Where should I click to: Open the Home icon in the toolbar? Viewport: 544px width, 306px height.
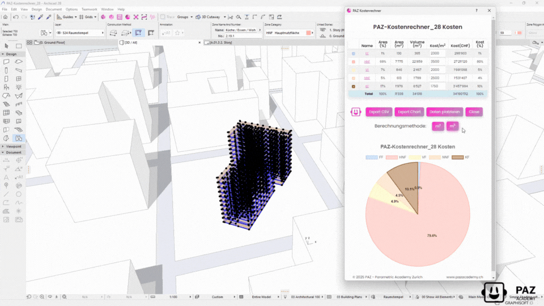6,16
